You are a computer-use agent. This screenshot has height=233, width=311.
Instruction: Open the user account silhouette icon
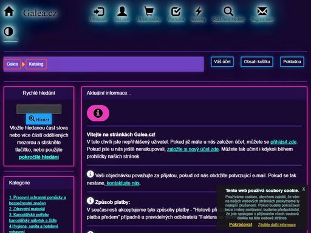(122, 12)
